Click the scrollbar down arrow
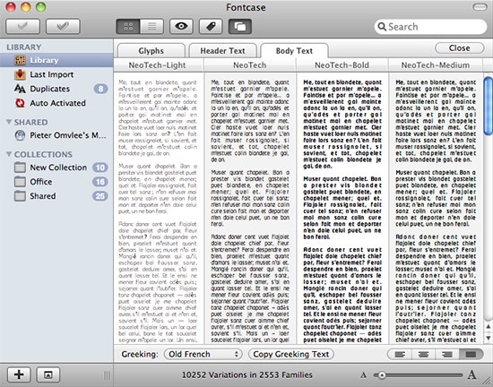Image resolution: width=493 pixels, height=387 pixels. coord(488,338)
